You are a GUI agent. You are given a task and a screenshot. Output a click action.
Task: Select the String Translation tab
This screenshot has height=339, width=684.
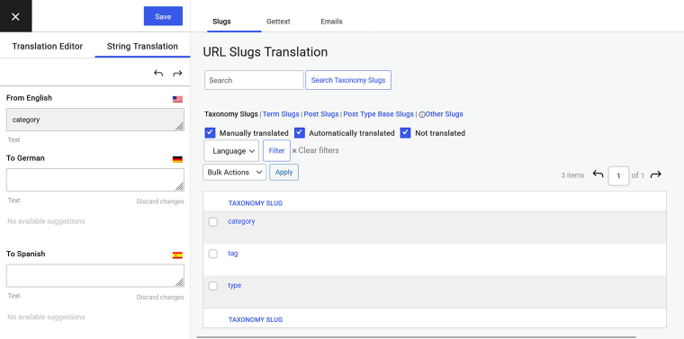coord(142,46)
